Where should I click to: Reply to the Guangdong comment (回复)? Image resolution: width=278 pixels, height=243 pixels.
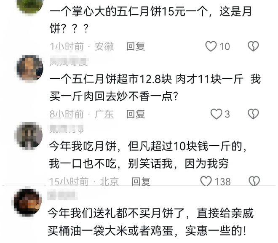point(136,114)
